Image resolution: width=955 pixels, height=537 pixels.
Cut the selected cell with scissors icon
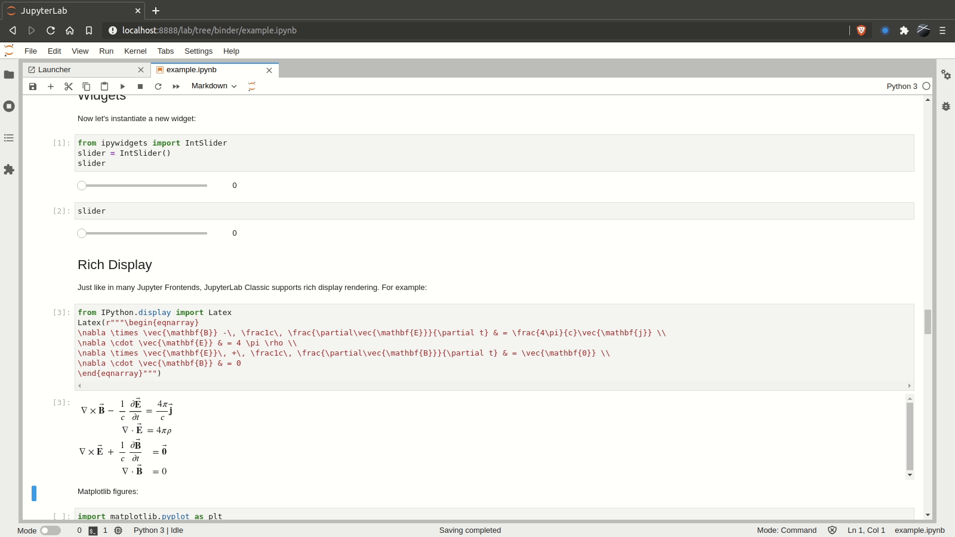69,87
